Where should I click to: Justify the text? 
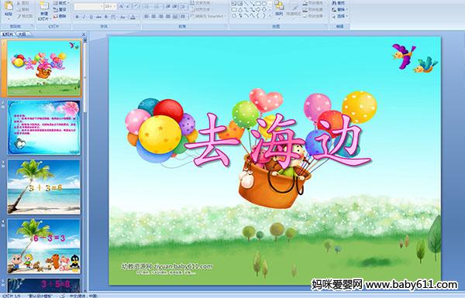pos(168,16)
